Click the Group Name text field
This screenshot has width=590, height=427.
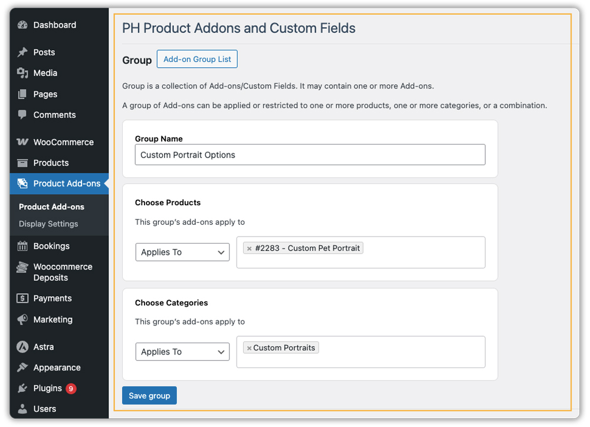310,155
